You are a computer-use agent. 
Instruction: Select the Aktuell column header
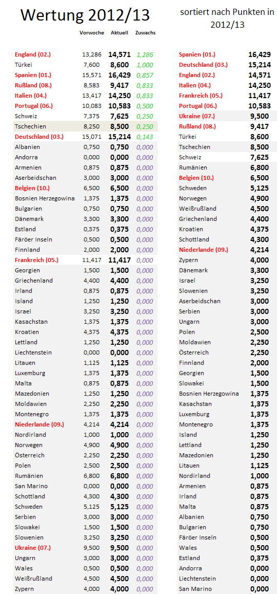tap(119, 32)
